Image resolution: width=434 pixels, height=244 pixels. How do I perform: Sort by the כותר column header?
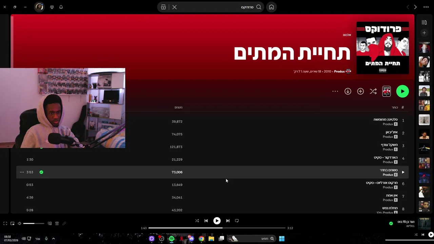click(395, 107)
